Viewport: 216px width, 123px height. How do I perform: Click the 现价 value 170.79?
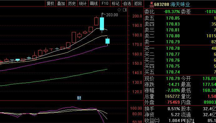(x=173, y=78)
